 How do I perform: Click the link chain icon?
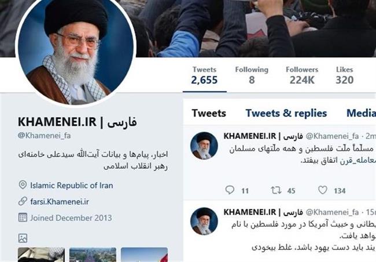pos(23,201)
